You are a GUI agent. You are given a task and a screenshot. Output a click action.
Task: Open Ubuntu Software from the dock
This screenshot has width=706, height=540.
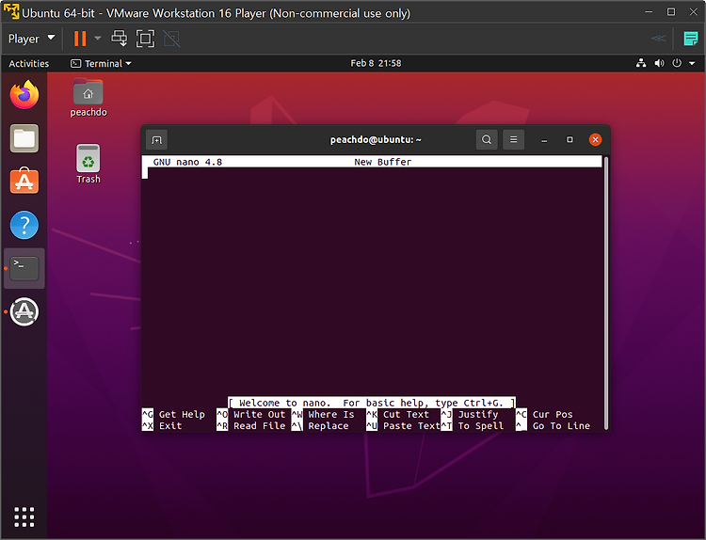tap(24, 181)
